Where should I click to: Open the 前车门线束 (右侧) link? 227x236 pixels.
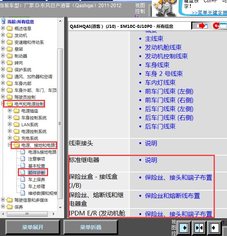(169, 100)
